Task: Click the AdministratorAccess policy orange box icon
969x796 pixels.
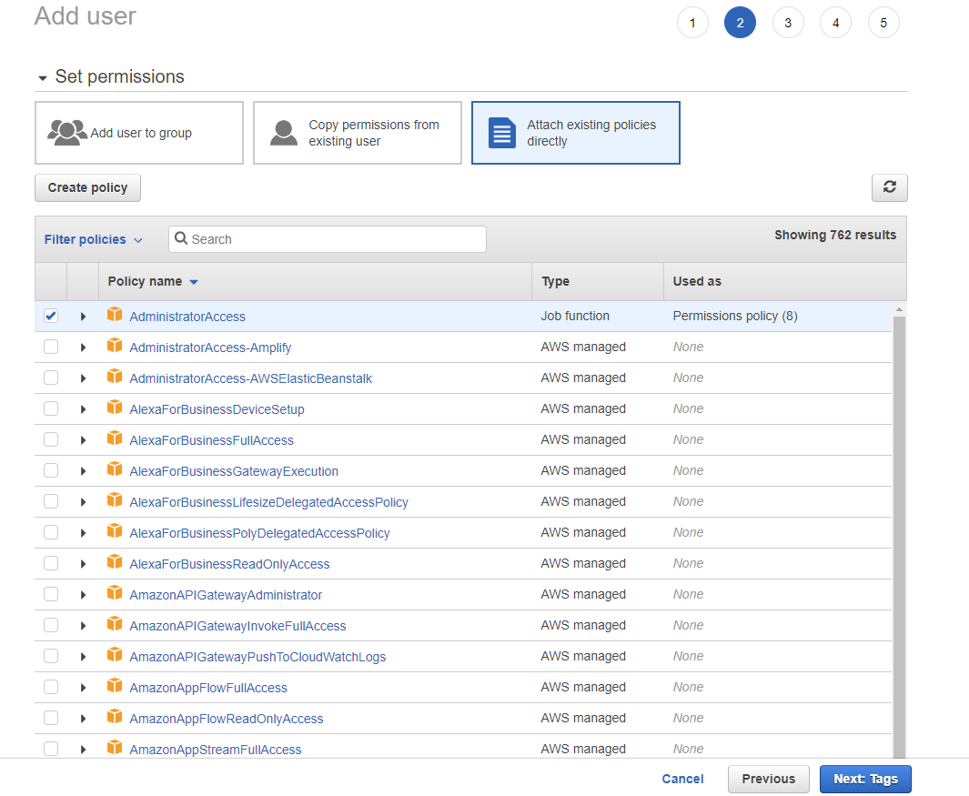Action: pyautogui.click(x=115, y=316)
